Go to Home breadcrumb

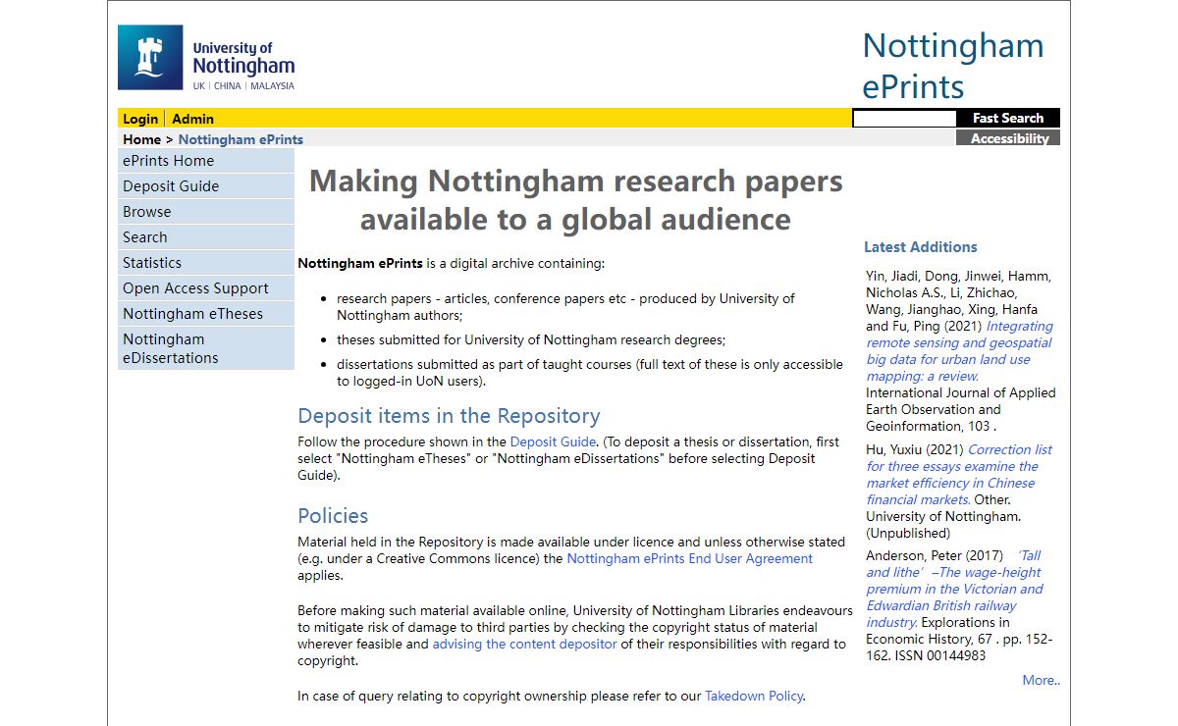[x=141, y=139]
